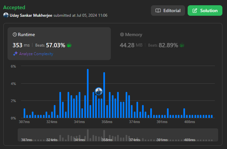
Task: Open the Analyze Complexity link
Action: click(x=36, y=54)
